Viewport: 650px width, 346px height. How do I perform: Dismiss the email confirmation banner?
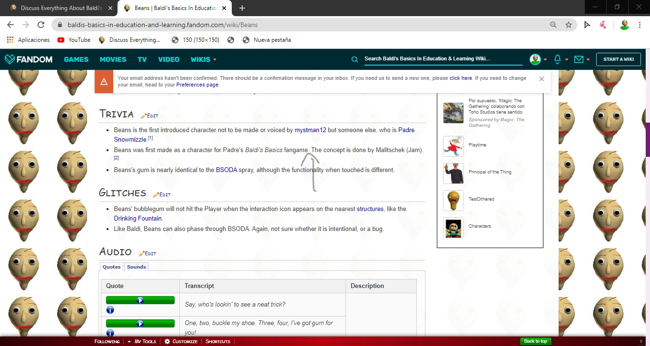[x=542, y=79]
